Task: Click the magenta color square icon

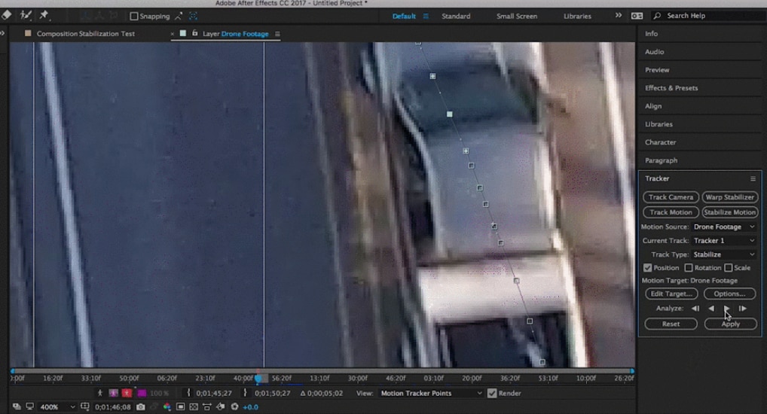Action: coord(142,393)
